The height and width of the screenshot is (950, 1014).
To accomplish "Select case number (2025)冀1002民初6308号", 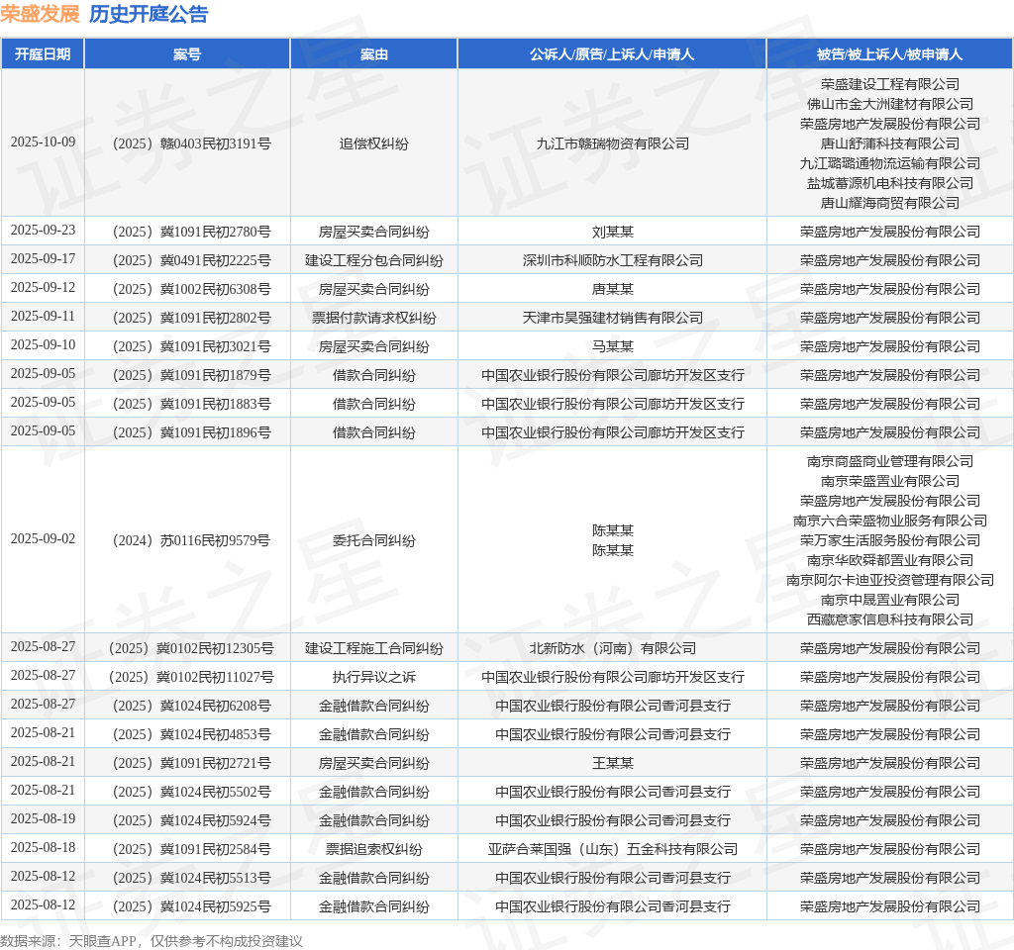I will (190, 289).
